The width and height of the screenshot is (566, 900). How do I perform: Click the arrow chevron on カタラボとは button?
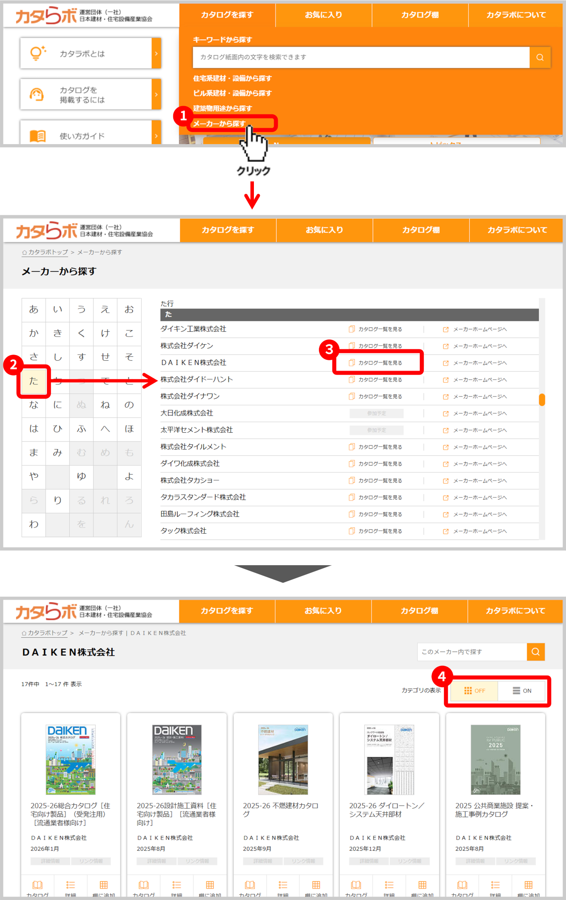click(156, 53)
